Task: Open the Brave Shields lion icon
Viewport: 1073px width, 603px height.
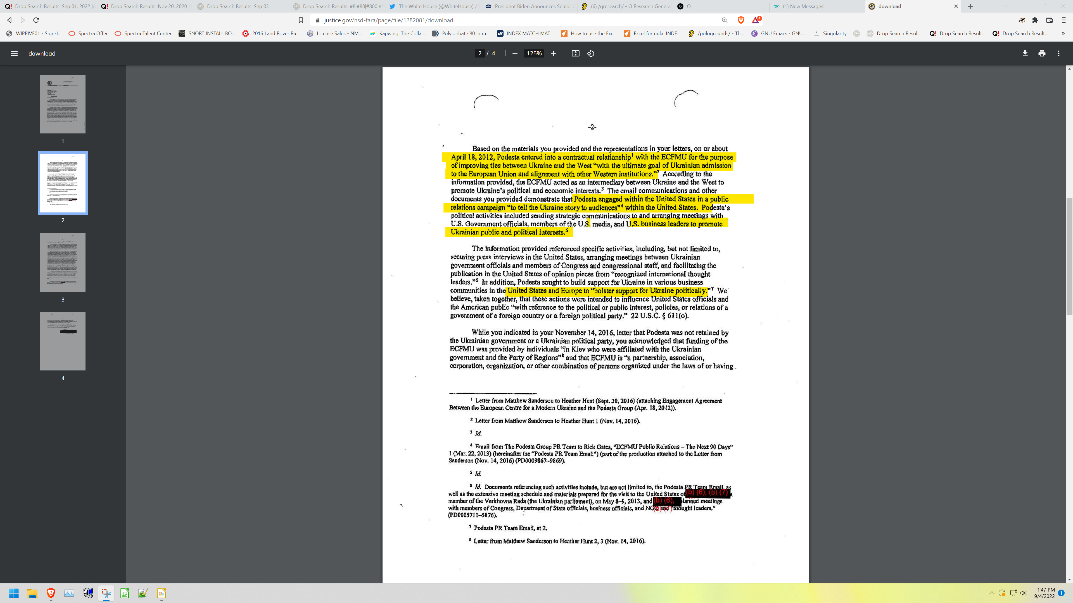Action: pyautogui.click(x=740, y=20)
